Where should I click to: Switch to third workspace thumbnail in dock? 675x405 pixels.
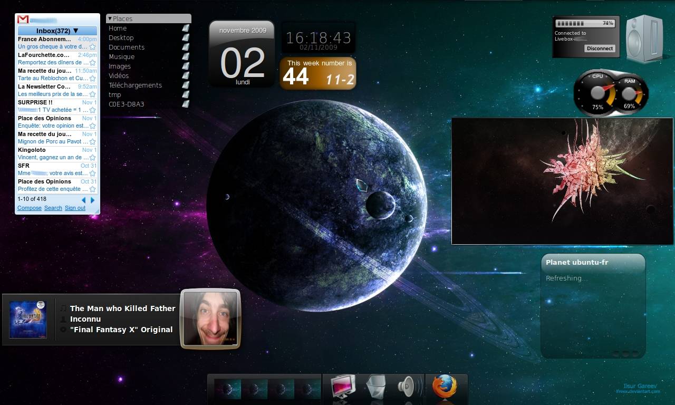[281, 389]
